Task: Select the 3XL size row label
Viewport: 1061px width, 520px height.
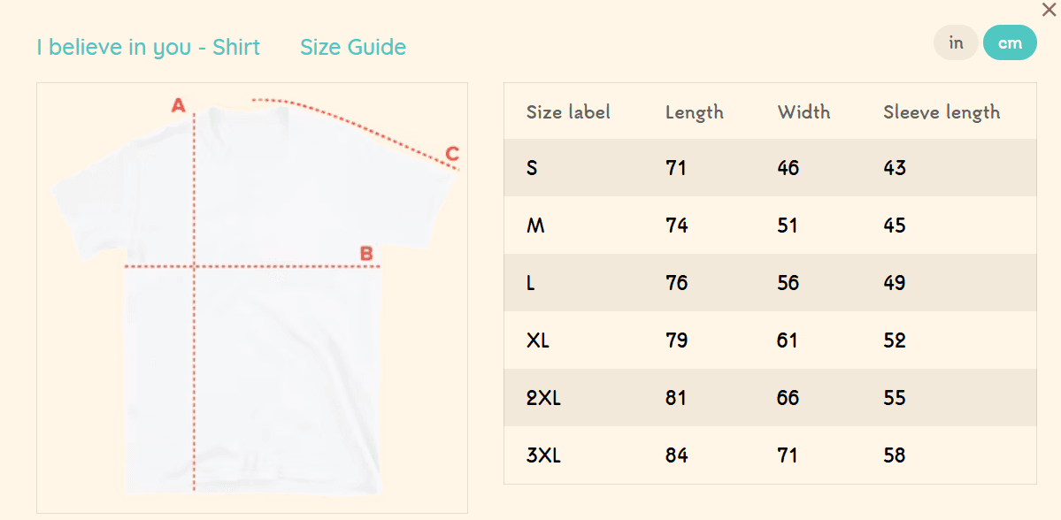Action: [x=543, y=455]
